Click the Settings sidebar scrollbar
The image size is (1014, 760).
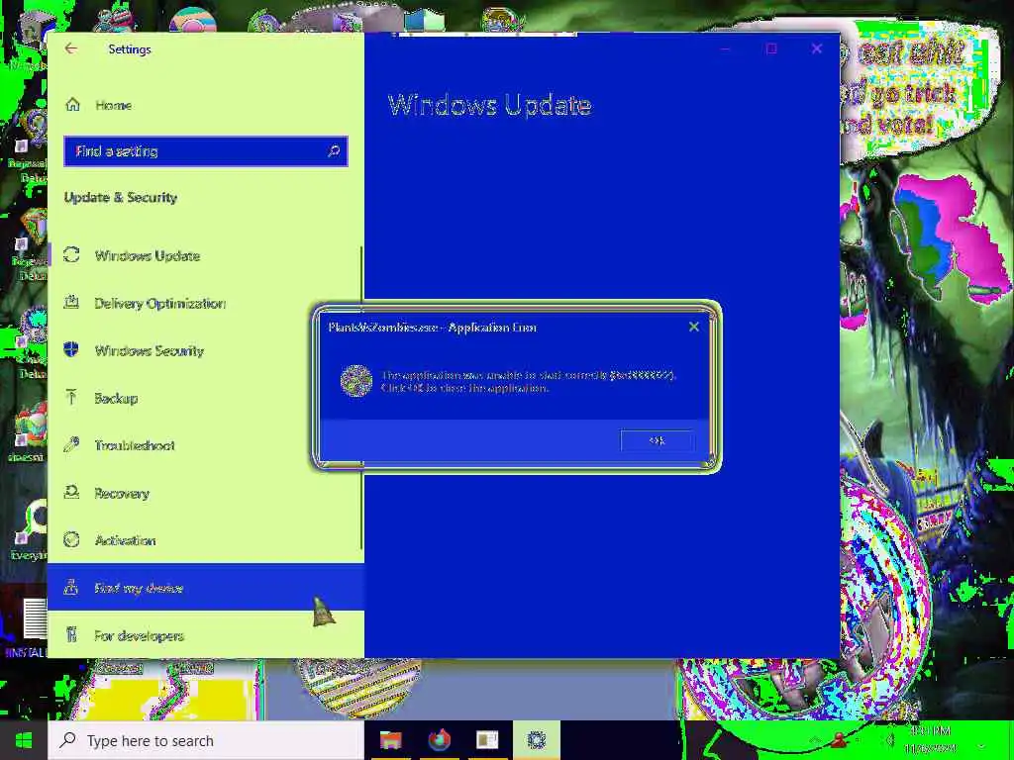(360, 398)
